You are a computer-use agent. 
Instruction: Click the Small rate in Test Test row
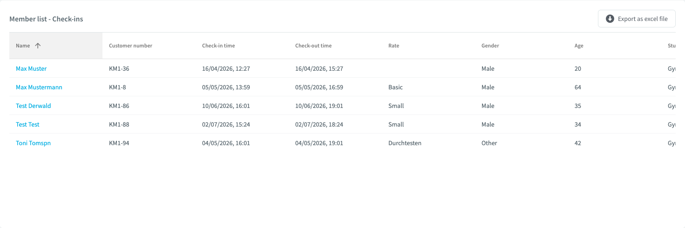[396, 124]
